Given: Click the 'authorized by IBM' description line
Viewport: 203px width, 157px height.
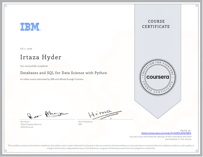Looking at the screenshot, I should (x=52, y=79).
